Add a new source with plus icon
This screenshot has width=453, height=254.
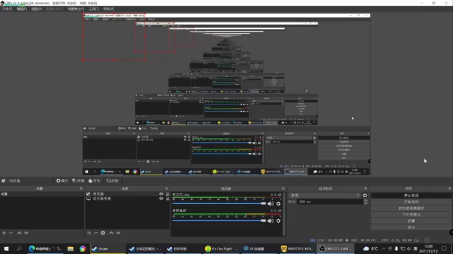89,233
